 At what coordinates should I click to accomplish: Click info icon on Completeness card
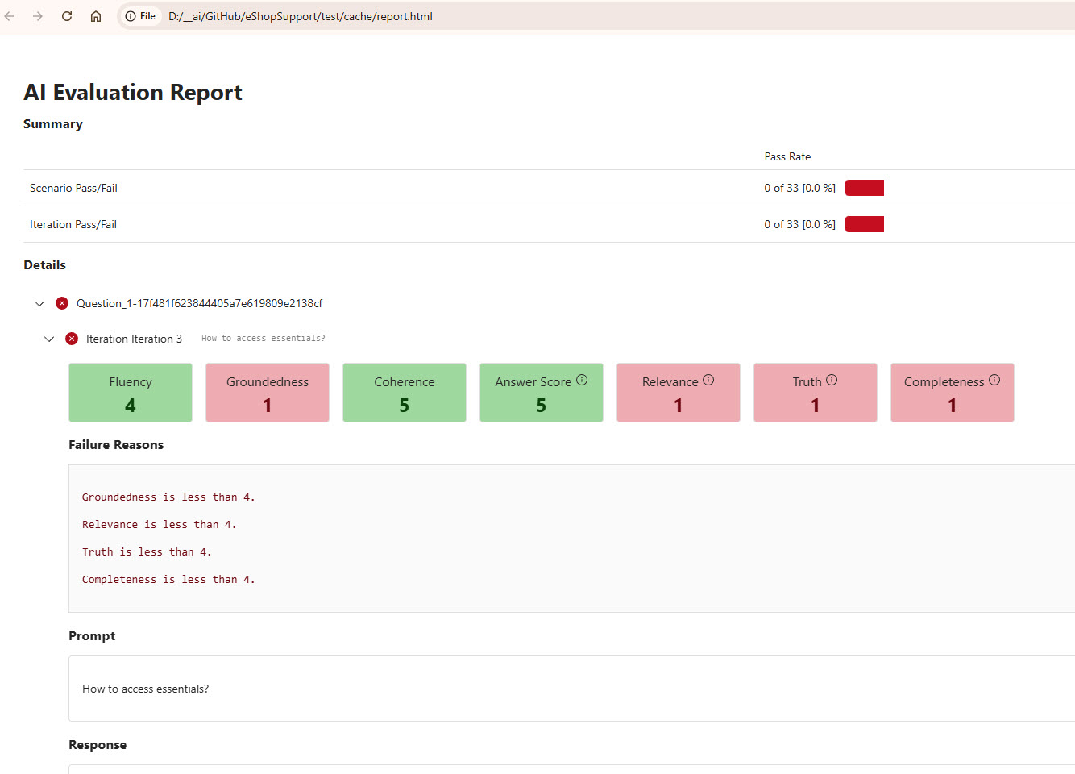994,380
